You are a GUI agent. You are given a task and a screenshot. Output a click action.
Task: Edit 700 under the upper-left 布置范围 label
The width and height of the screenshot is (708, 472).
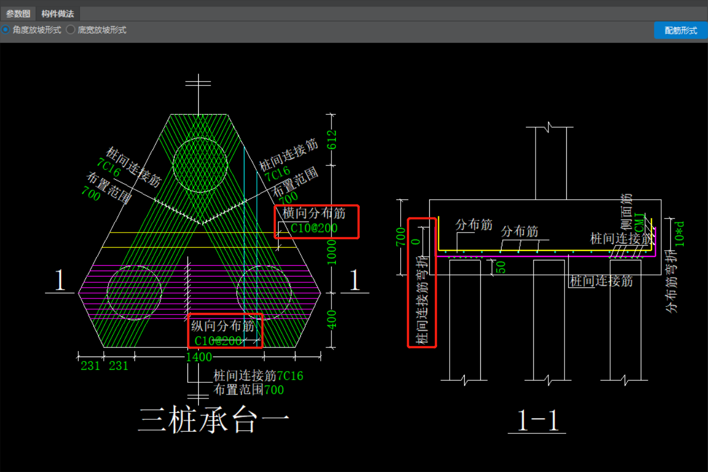91,194
